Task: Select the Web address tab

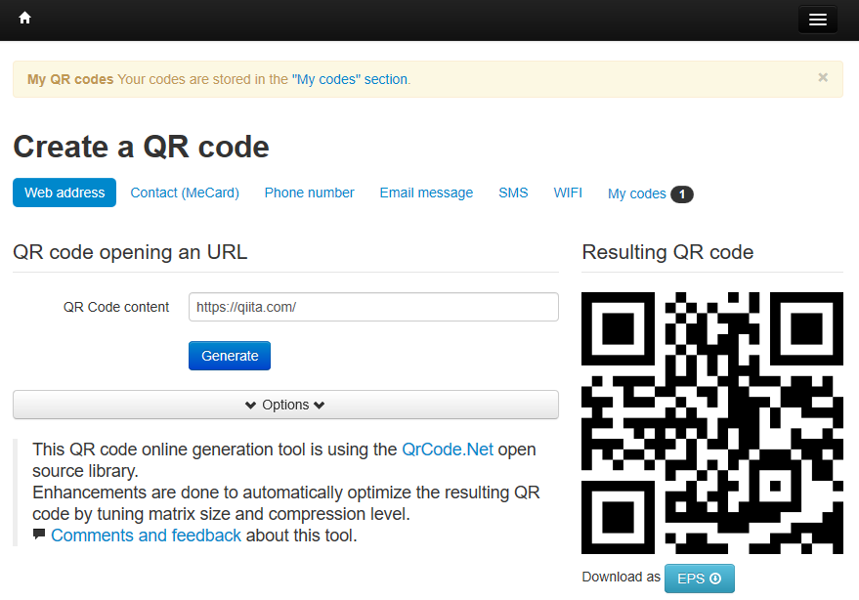Action: (x=64, y=193)
